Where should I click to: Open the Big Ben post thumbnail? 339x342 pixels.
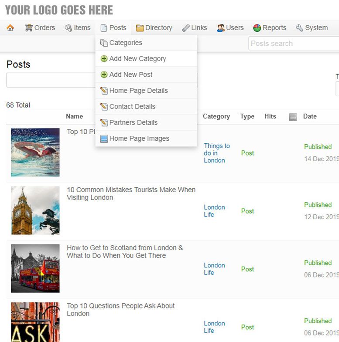[35, 210]
